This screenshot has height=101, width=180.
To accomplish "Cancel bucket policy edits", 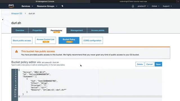I will [149, 64].
